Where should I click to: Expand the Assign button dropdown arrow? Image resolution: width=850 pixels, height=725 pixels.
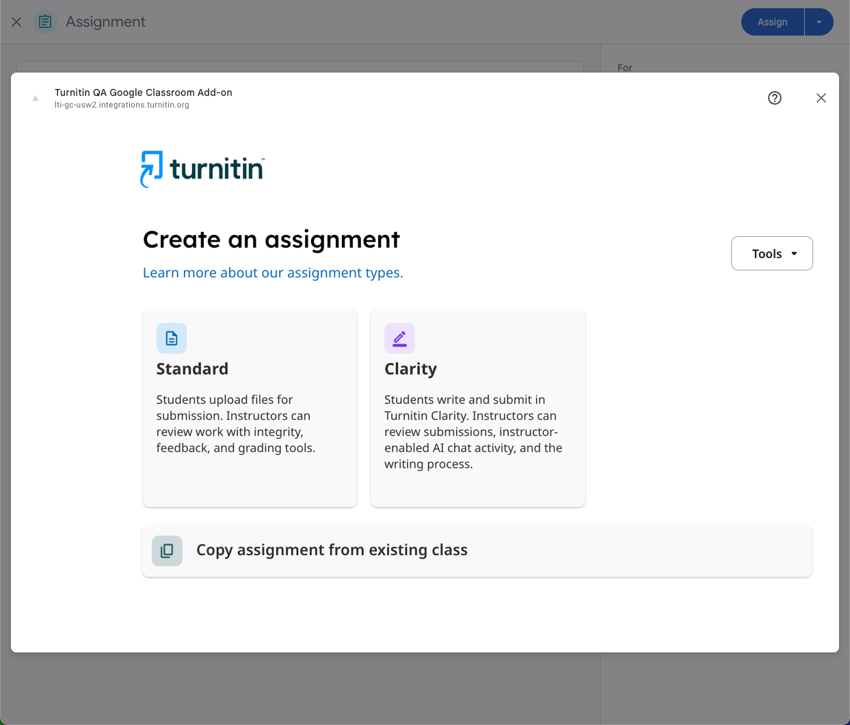[819, 22]
